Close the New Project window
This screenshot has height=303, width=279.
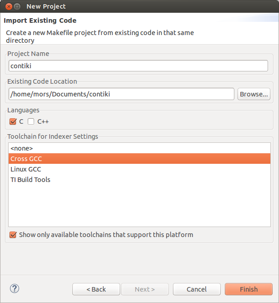click(8, 6)
